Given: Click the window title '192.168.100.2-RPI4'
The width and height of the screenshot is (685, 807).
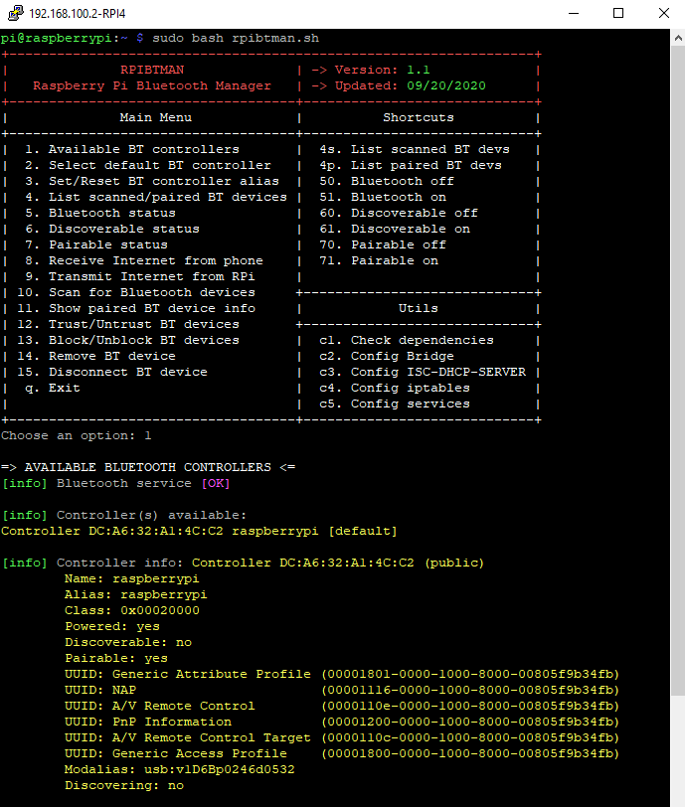Looking at the screenshot, I should pyautogui.click(x=78, y=13).
